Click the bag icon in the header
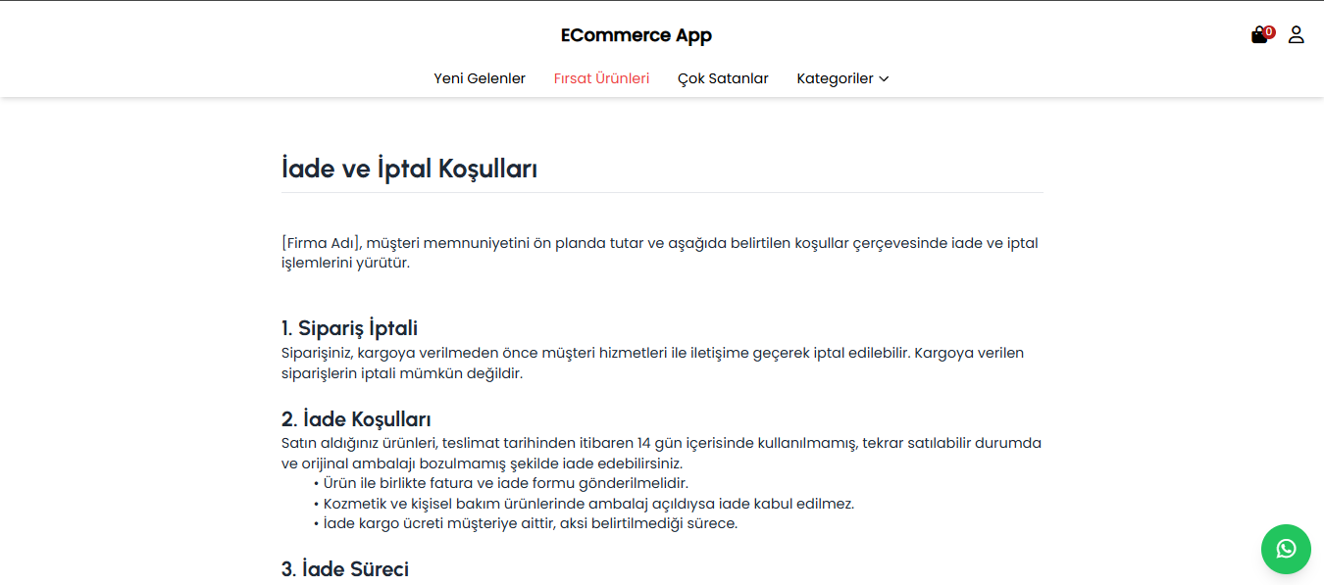 (1258, 34)
